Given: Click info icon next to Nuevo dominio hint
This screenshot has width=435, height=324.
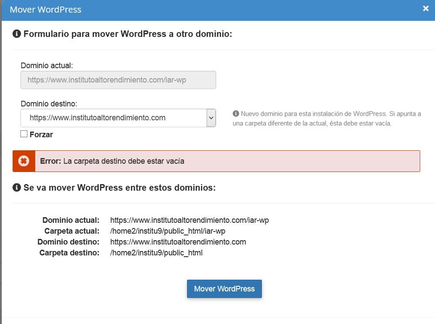Looking at the screenshot, I should click(236, 113).
